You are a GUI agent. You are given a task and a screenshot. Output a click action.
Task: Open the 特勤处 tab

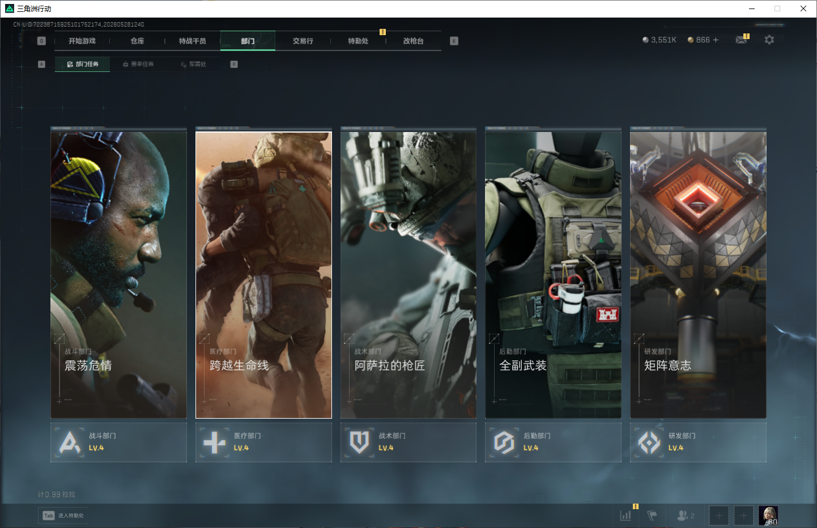pyautogui.click(x=358, y=41)
